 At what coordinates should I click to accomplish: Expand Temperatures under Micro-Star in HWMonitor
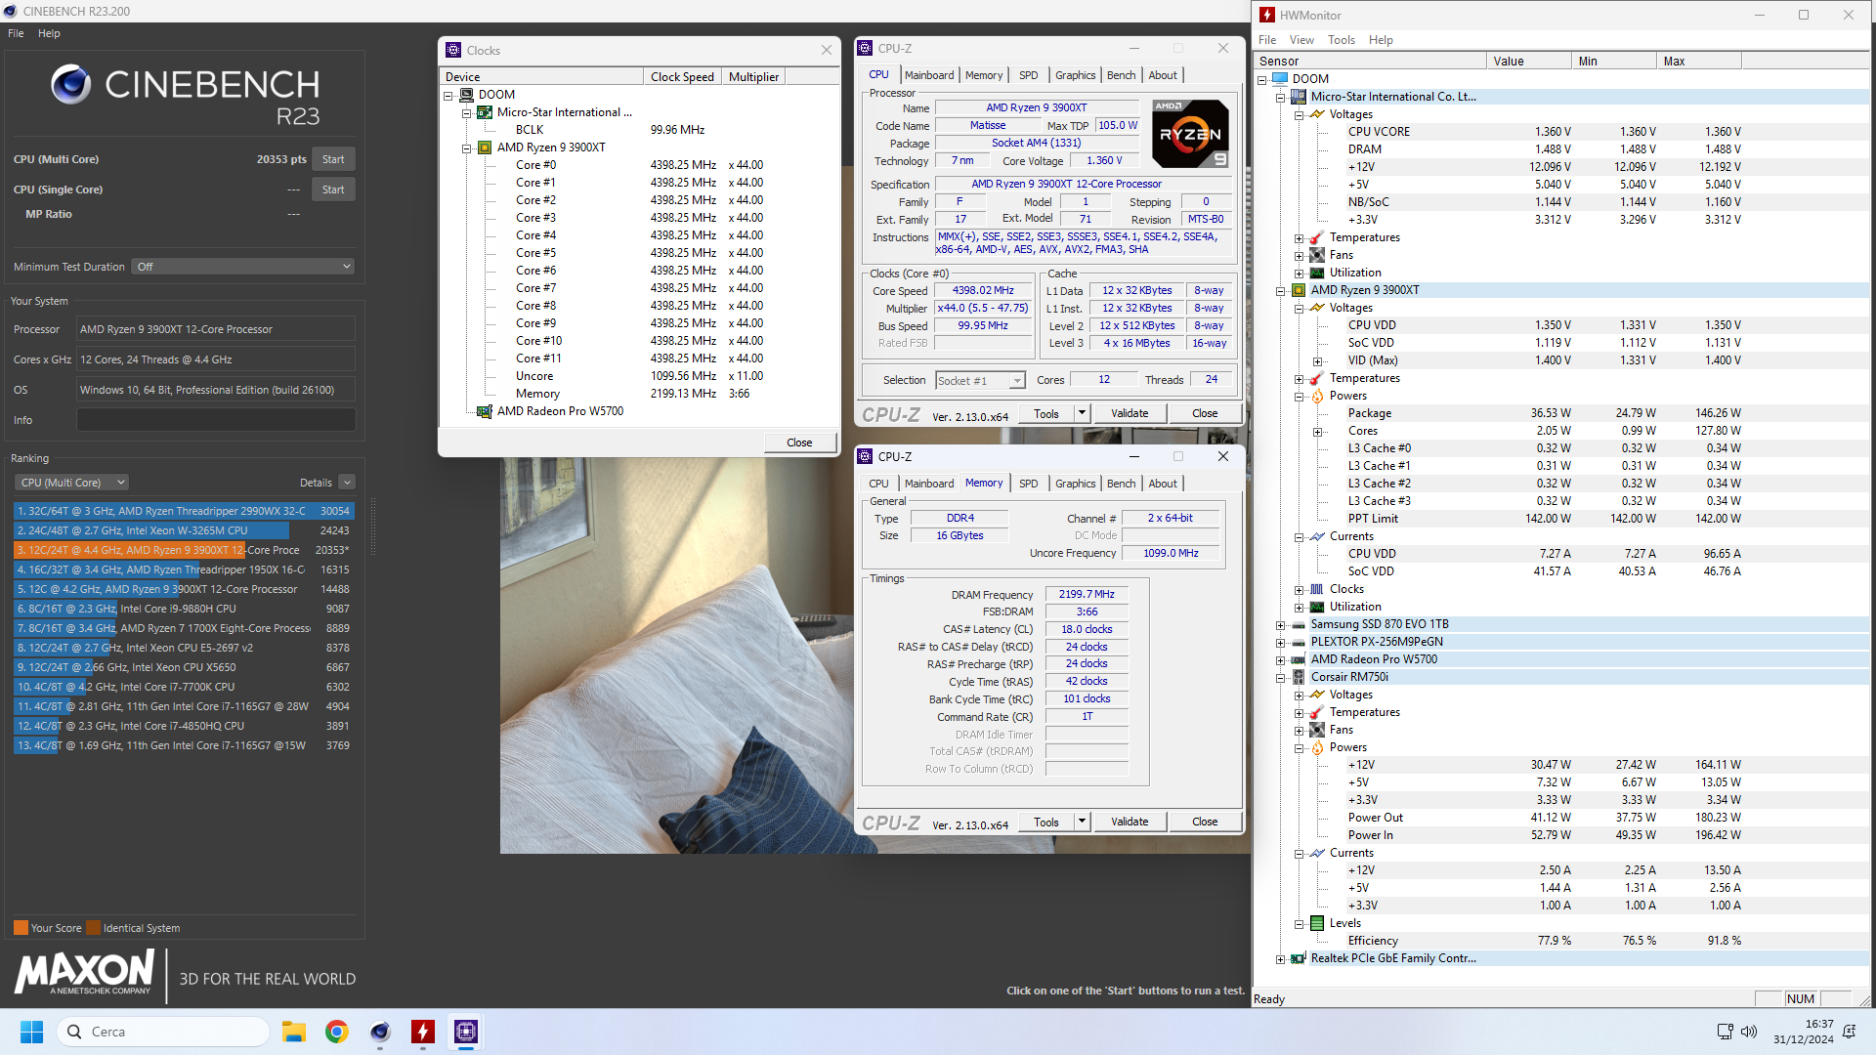click(x=1299, y=237)
